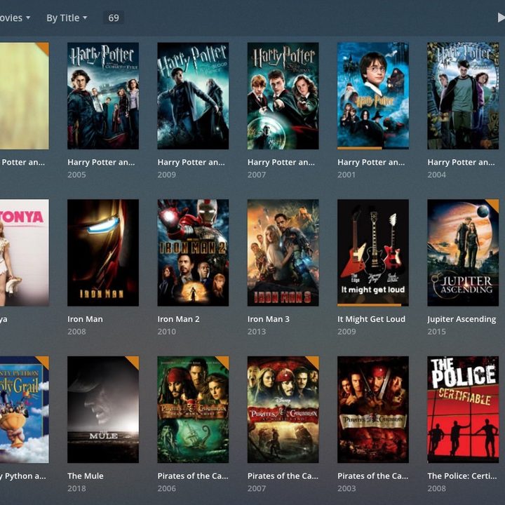Click year 2001 under Harry Potter
505x505 pixels.
pyautogui.click(x=346, y=175)
